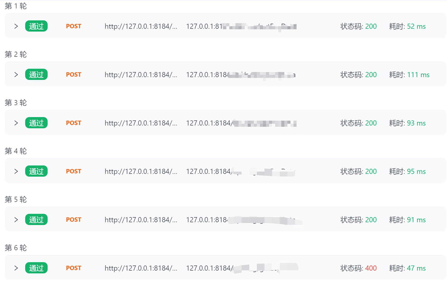Expand the round 1 request row
447x294 pixels.
pyautogui.click(x=16, y=26)
